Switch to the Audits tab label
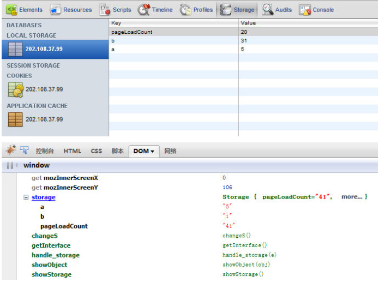 [x=284, y=10]
